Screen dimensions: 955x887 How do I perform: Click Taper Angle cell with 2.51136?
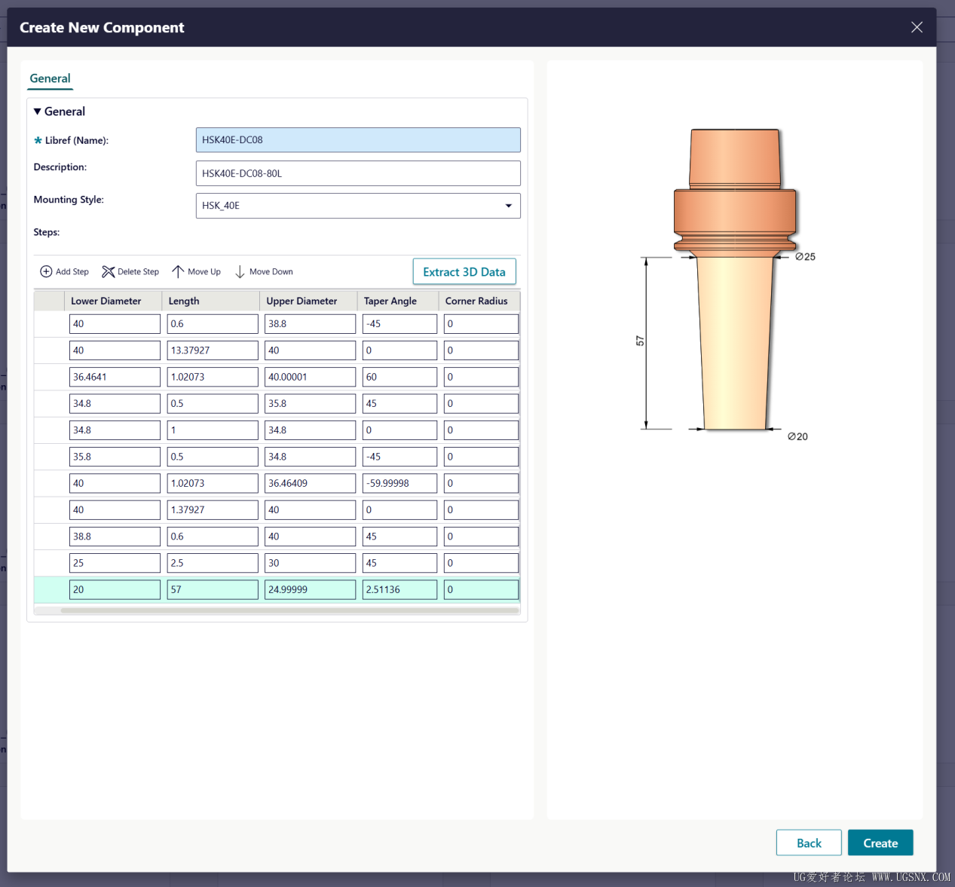coord(399,589)
